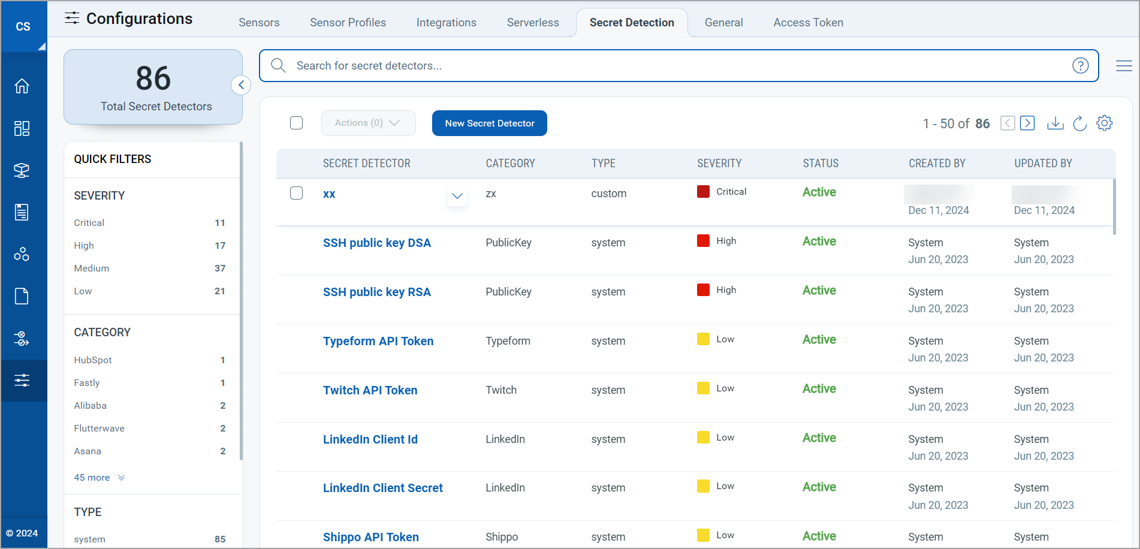Image resolution: width=1140 pixels, height=549 pixels.
Task: Open the Actions (0) dropdown
Action: [368, 123]
